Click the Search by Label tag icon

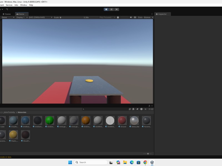138,109
